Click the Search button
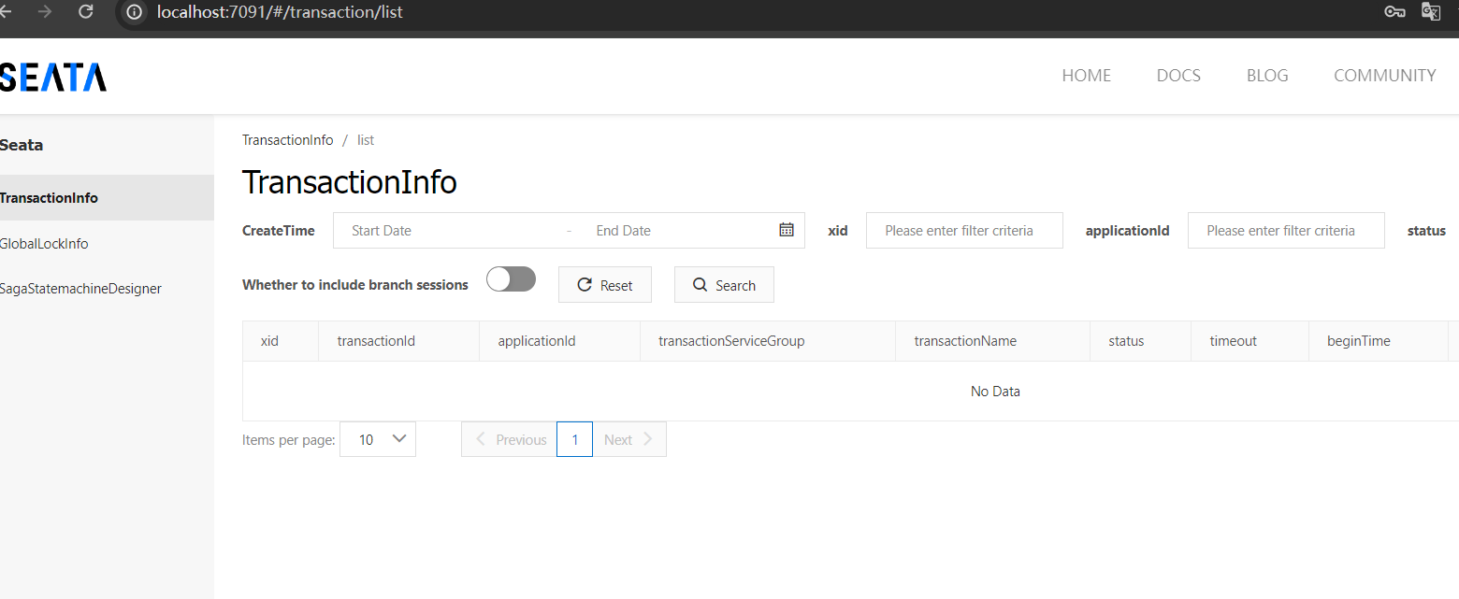Image resolution: width=1459 pixels, height=599 pixels. click(x=724, y=285)
